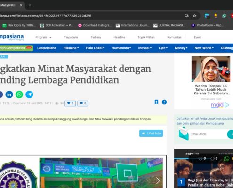Viewport: 233px width, 188px height.
Task: Focus the Email Anda input field
Action: coord(208,134)
